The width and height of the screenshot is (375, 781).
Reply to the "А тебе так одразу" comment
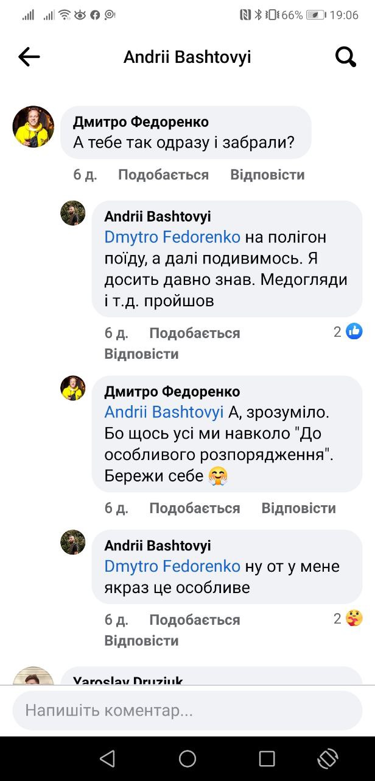pyautogui.click(x=267, y=175)
